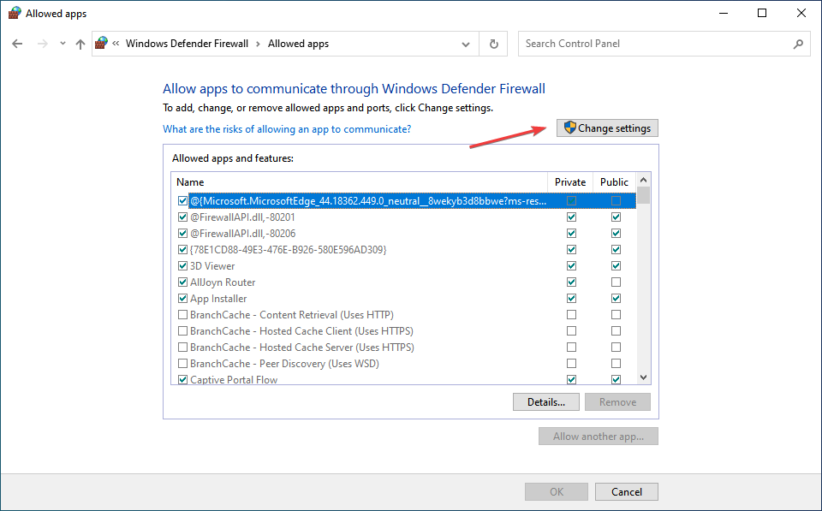Click the Remove button
This screenshot has height=511, width=822.
pyautogui.click(x=617, y=402)
